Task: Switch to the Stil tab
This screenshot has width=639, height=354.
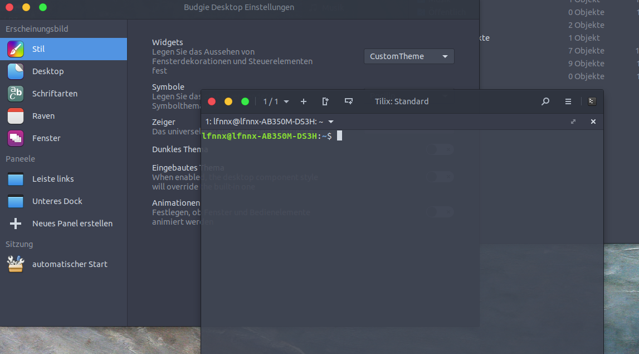Action: click(x=39, y=49)
